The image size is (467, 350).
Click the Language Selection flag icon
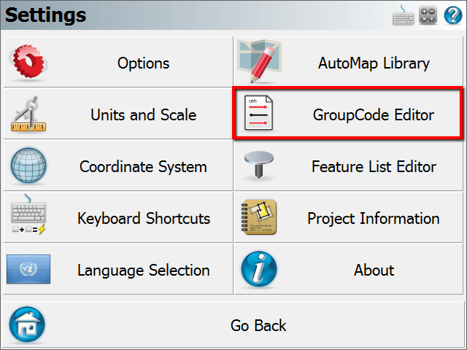[28, 269]
